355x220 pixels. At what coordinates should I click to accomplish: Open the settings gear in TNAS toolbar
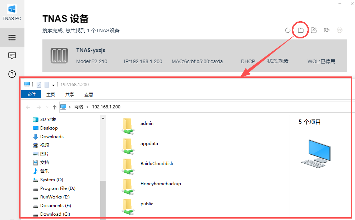[x=340, y=30]
